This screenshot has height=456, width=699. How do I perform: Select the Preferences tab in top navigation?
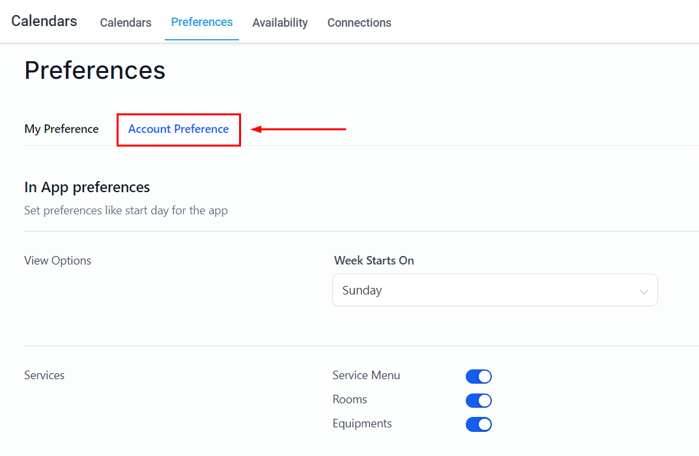(202, 22)
